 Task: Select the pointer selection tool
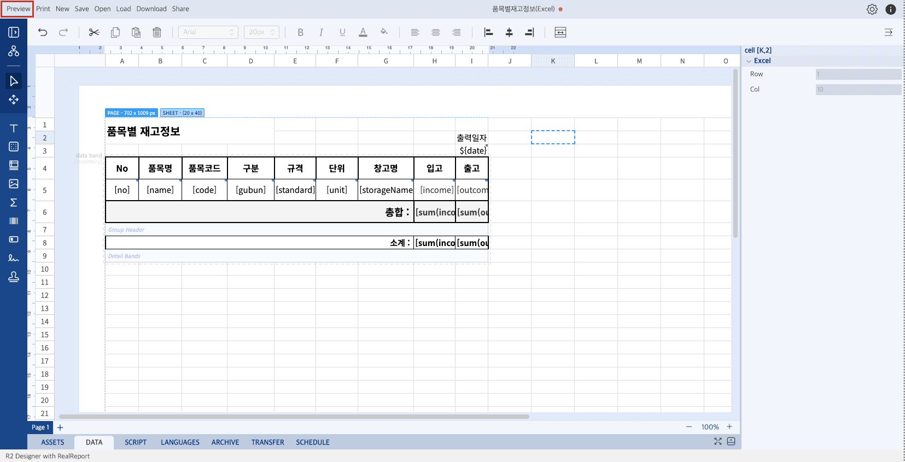click(14, 81)
